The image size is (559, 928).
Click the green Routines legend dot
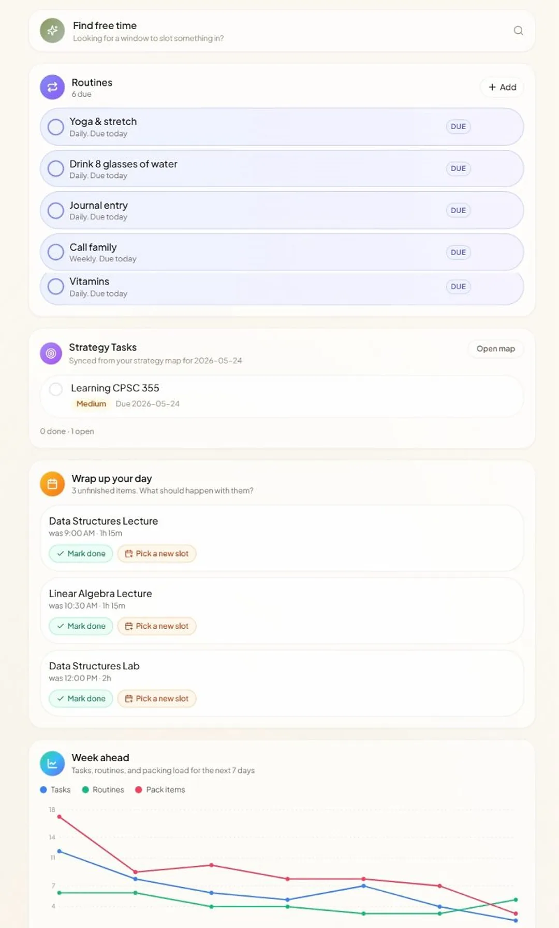pyautogui.click(x=85, y=790)
